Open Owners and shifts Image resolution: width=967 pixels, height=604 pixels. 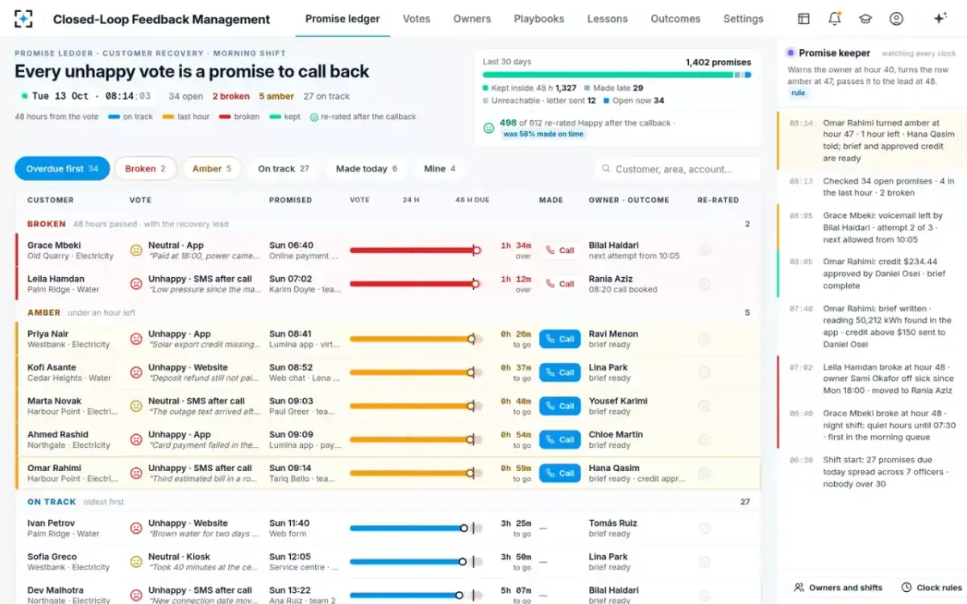tap(837, 588)
